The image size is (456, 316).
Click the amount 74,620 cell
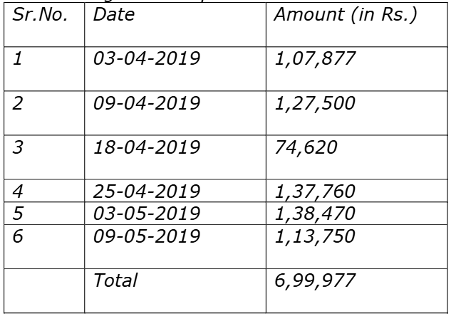tap(357, 157)
